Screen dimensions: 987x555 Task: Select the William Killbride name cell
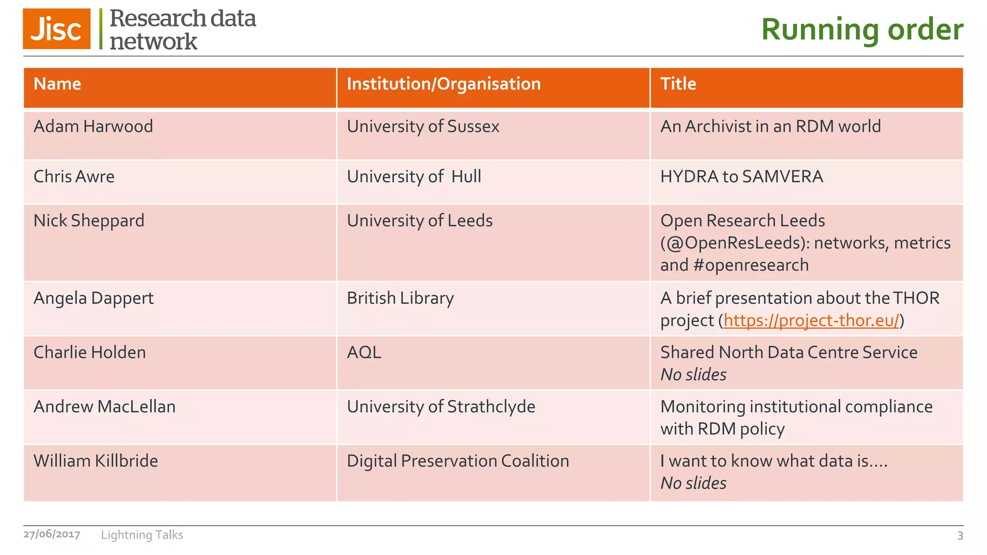tap(180, 473)
